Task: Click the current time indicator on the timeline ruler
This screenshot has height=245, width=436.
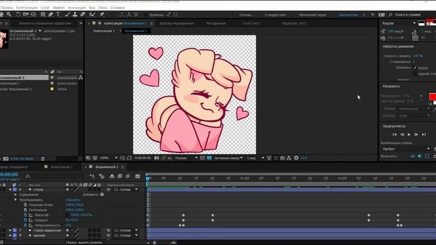Action: click(147, 178)
